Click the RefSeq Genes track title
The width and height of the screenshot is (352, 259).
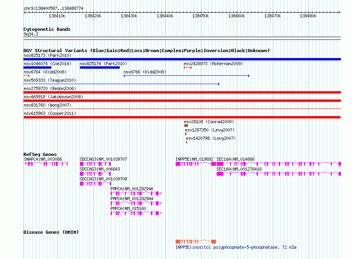[x=40, y=154]
